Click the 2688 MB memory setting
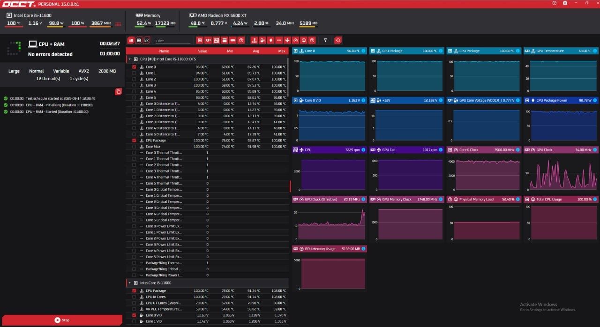The width and height of the screenshot is (600, 327). point(107,71)
